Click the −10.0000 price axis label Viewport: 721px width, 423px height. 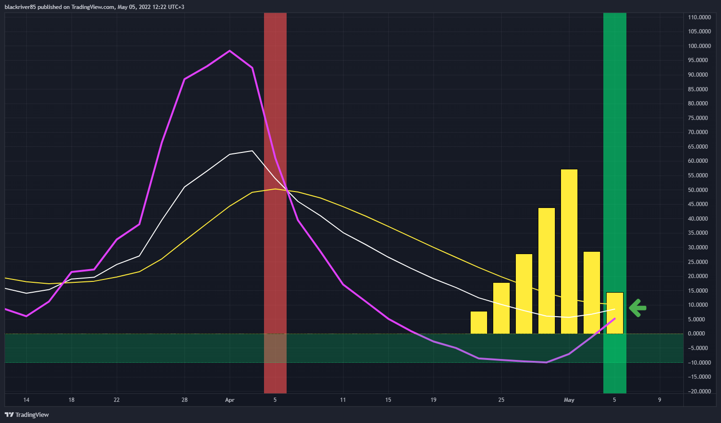point(699,363)
